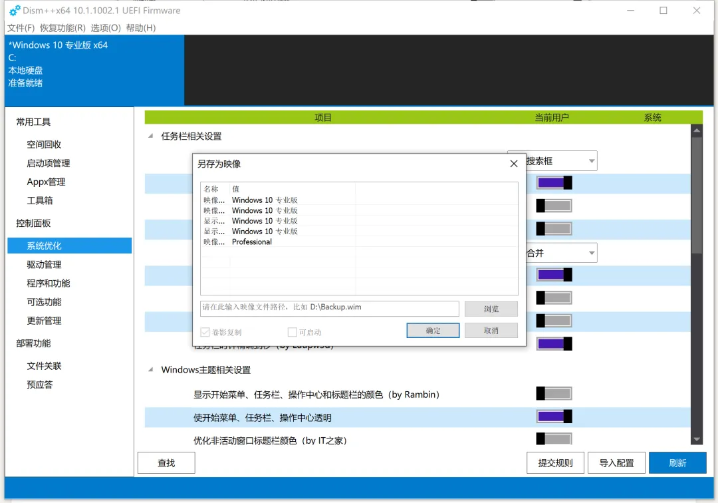Toggle the second switch below 合并 dropdown
Screen dimensions: 718x503
554,298
